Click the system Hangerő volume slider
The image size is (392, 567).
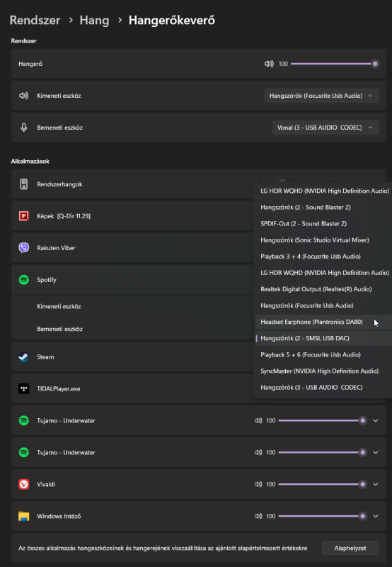tap(335, 64)
